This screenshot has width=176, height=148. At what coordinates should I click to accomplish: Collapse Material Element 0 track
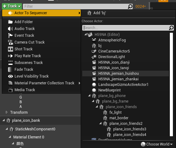click(x=10, y=137)
